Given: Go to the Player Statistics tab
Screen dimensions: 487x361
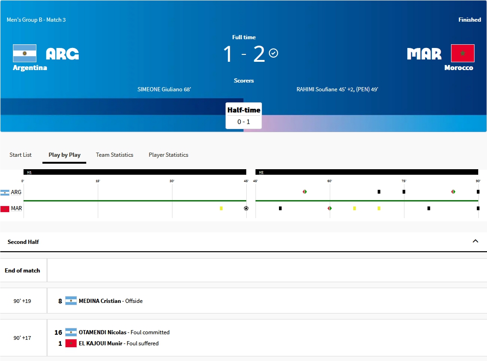Looking at the screenshot, I should click(168, 155).
